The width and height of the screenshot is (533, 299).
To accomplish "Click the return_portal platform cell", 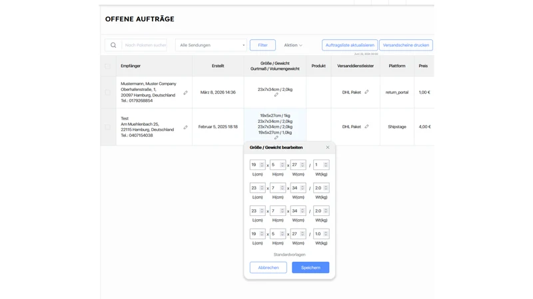I will click(x=397, y=92).
